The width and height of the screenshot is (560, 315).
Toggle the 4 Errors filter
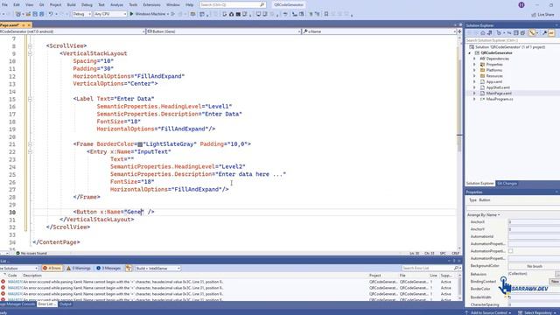[52, 269]
